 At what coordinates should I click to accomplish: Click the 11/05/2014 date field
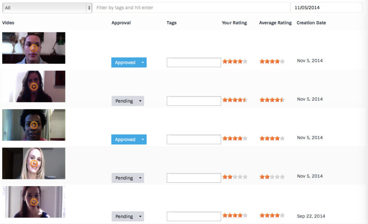(x=326, y=8)
